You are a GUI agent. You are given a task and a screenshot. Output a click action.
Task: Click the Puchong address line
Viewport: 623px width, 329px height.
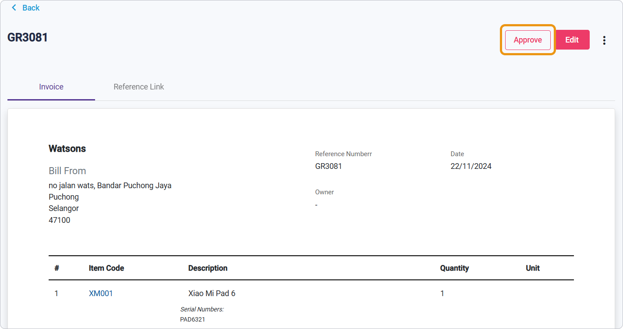[x=64, y=197]
